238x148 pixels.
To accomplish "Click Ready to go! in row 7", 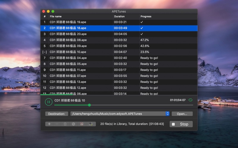I will pyautogui.click(x=149, y=58).
